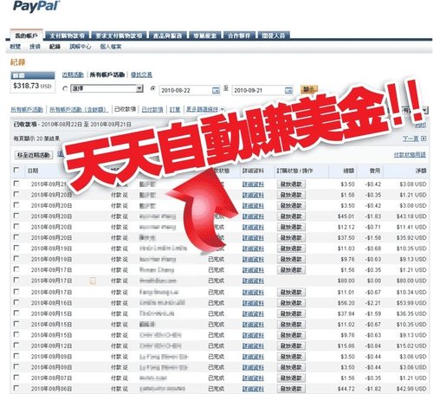
Task: Click the 顯示 button
Action: pyautogui.click(x=309, y=89)
